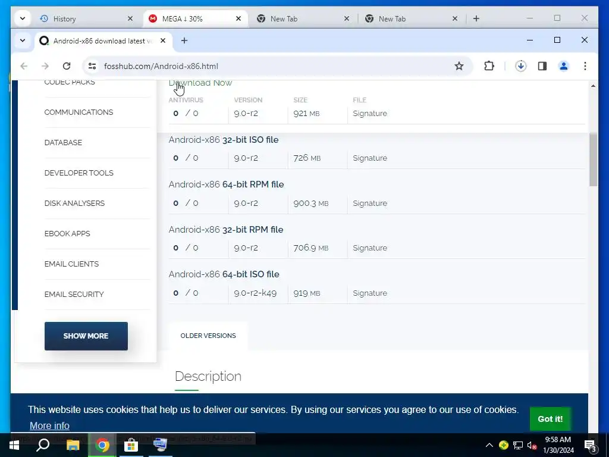Open Windows search icon
The image size is (609, 457).
click(43, 445)
